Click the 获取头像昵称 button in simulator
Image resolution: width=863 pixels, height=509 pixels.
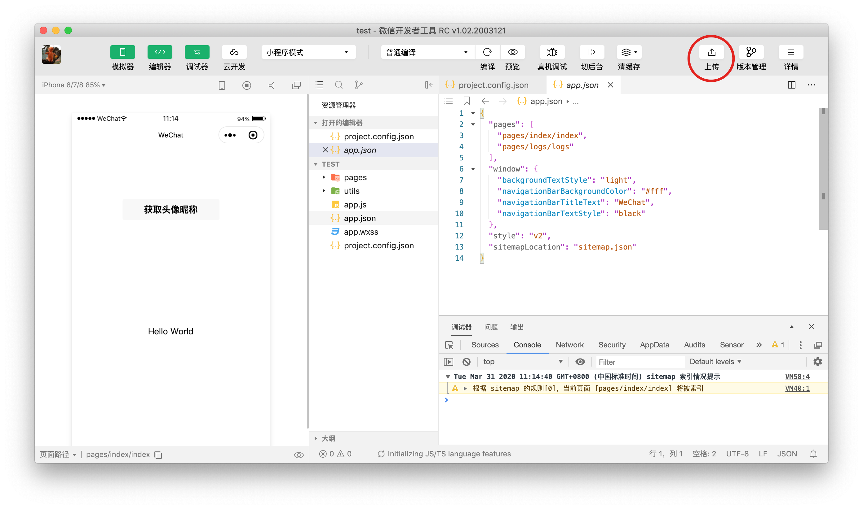tap(171, 209)
